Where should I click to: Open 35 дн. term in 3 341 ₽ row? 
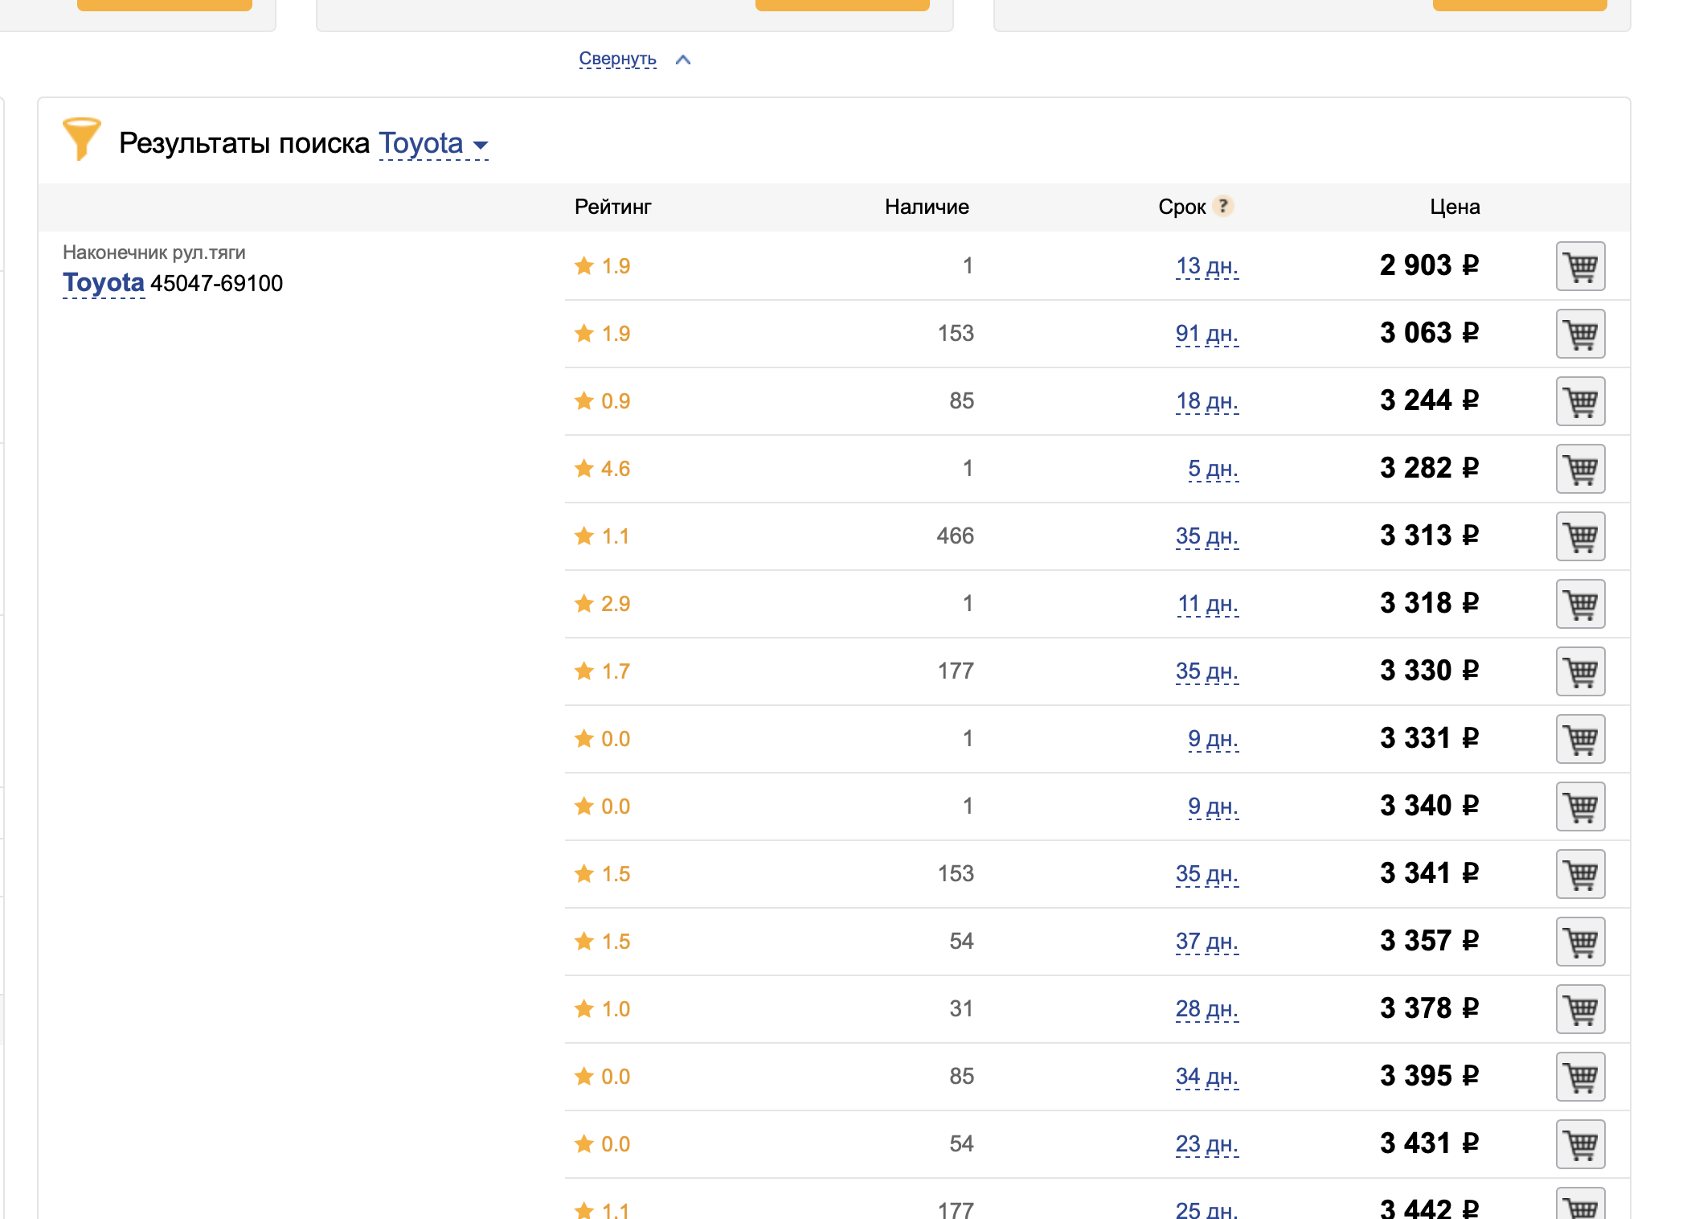click(x=1207, y=874)
